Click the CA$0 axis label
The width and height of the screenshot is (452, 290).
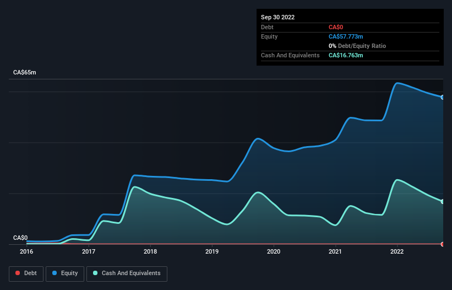[x=20, y=238]
